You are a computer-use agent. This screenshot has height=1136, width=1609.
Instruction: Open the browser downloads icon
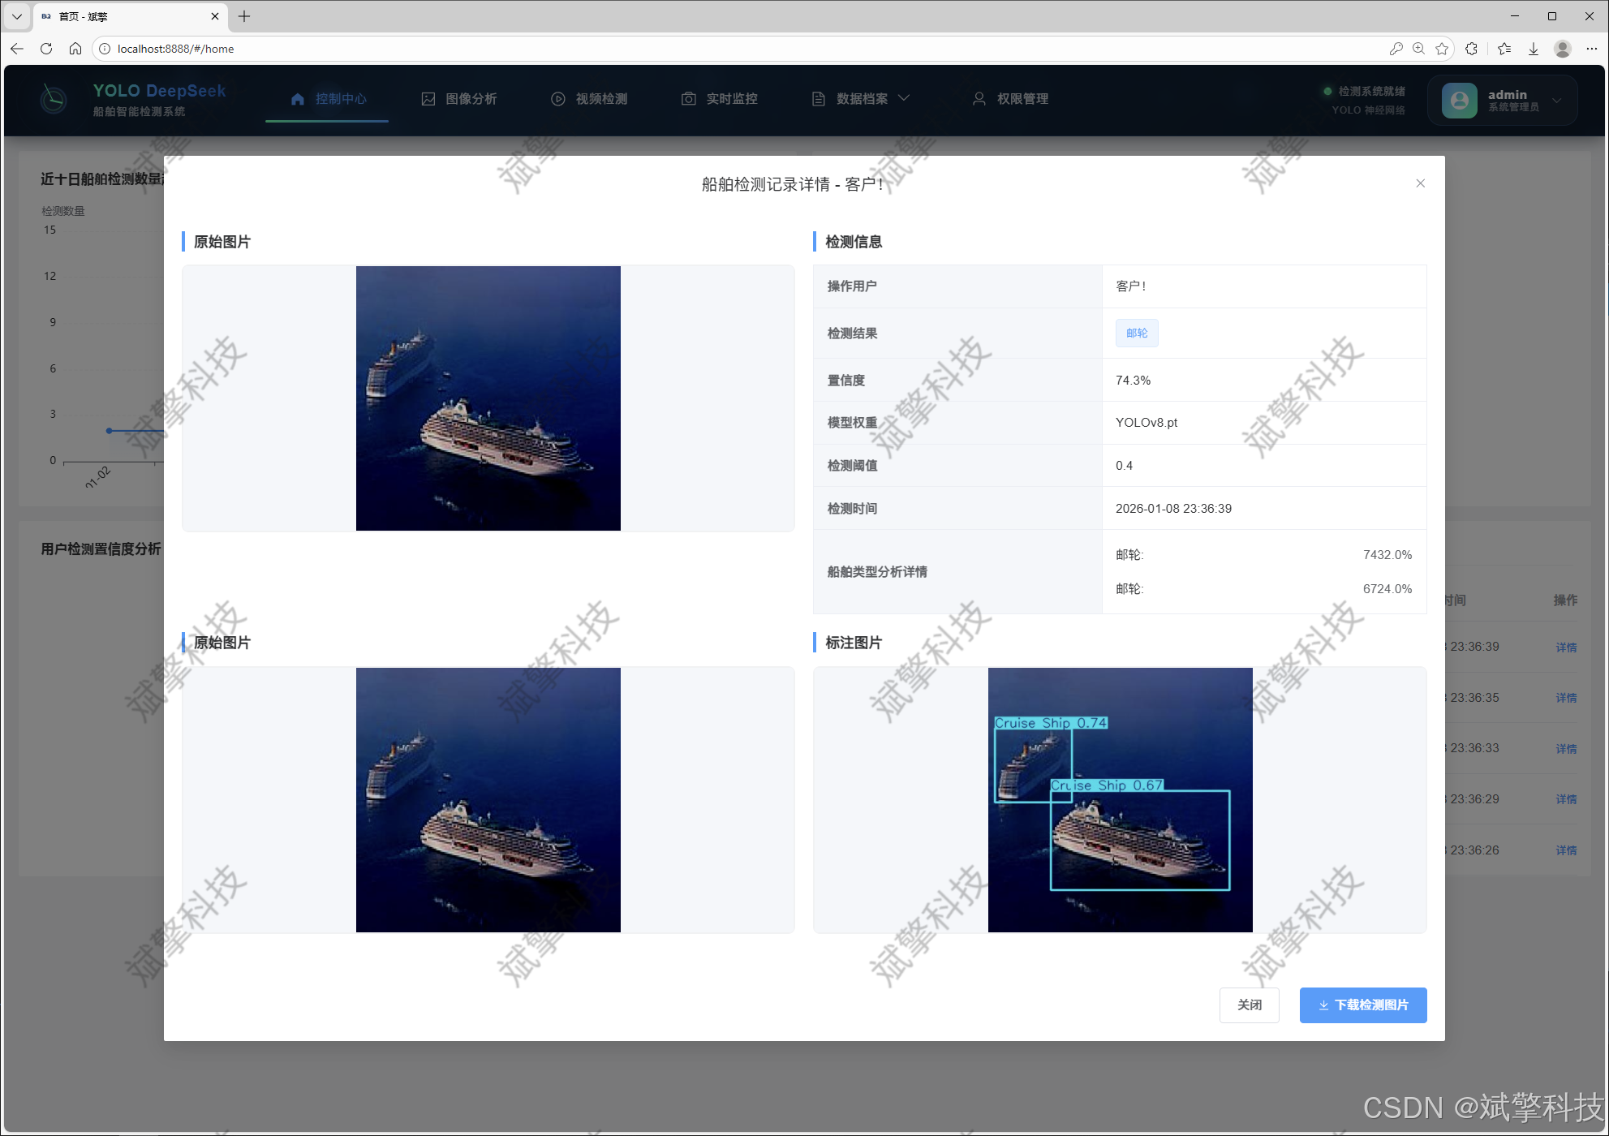pos(1534,49)
